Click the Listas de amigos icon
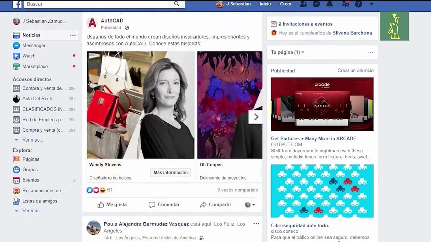 (x=16, y=201)
